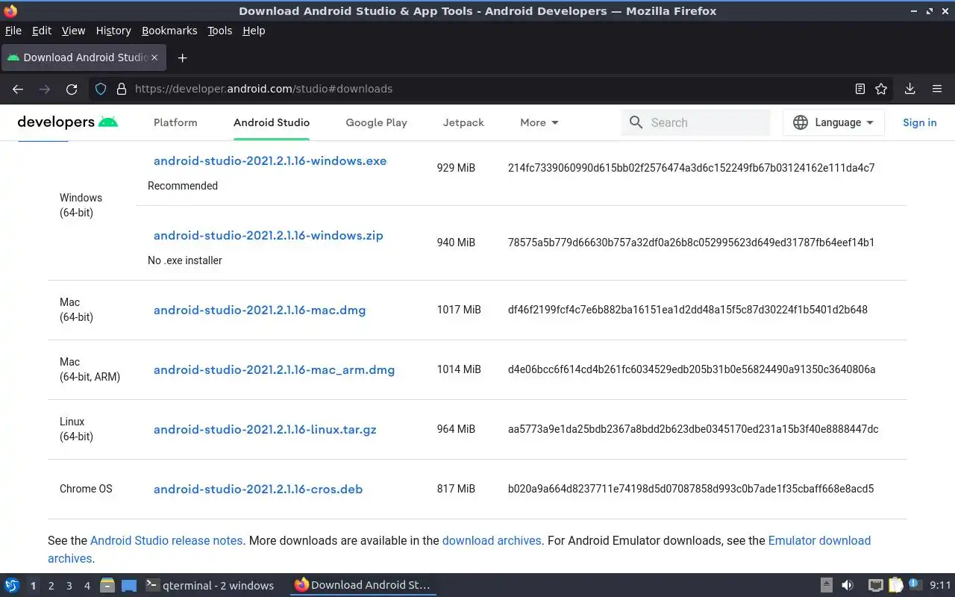The width and height of the screenshot is (955, 597).
Task: Select the Android Studio navigation tab
Action: coord(272,122)
